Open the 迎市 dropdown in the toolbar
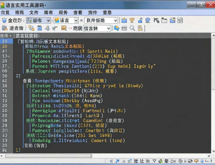The width and height of the screenshot is (215, 165). [x=38, y=20]
